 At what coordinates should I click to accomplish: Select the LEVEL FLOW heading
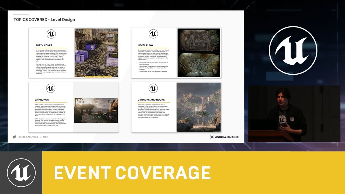[x=146, y=45]
